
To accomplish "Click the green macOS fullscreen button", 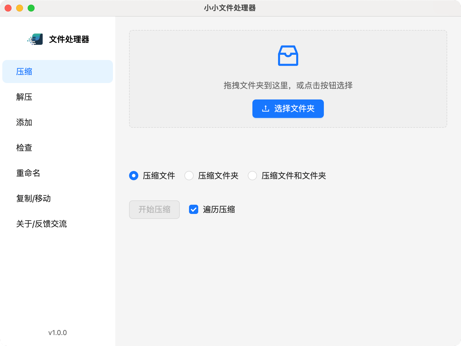I will (x=31, y=8).
